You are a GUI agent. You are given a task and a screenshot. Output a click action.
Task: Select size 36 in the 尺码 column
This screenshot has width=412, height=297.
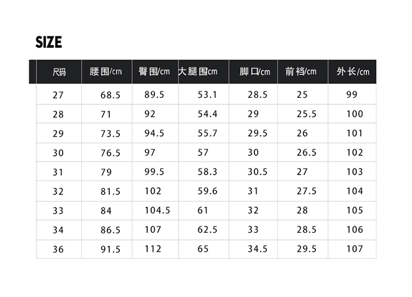coord(58,249)
